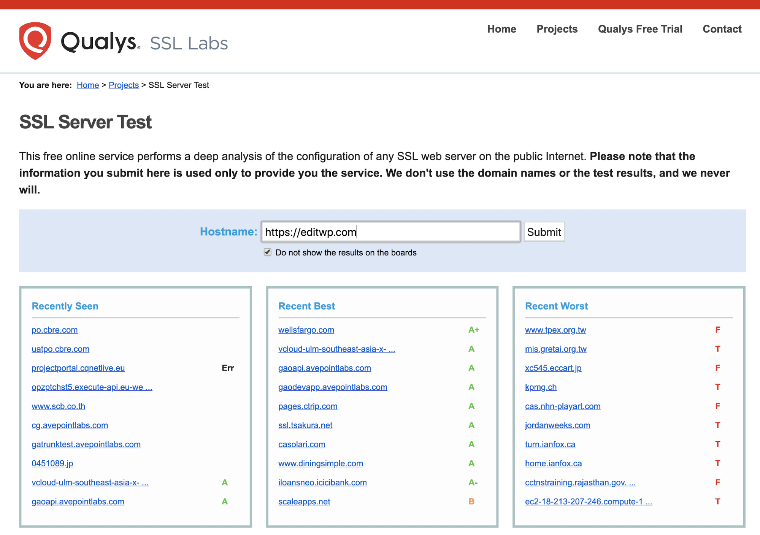Open the Qualys Free Trial page
Image resolution: width=760 pixels, height=535 pixels.
click(x=640, y=29)
